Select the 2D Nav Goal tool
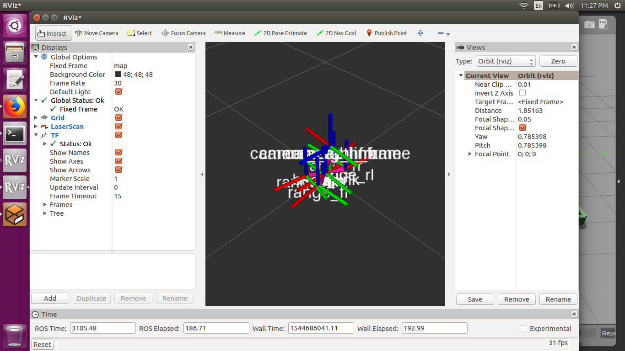 pyautogui.click(x=336, y=33)
